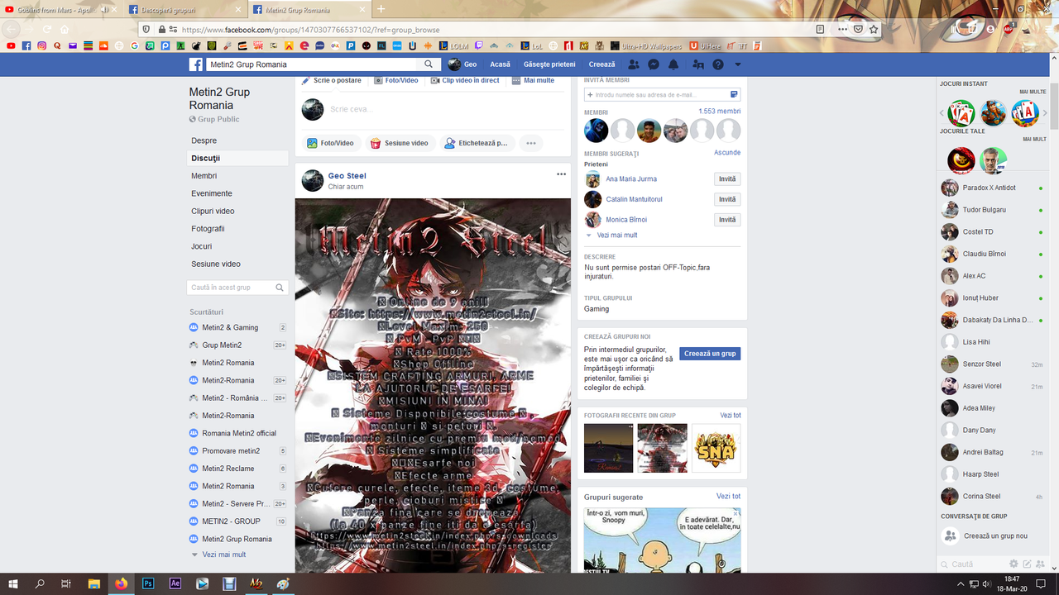Click the invite members email input field
This screenshot has width=1059, height=595.
662,95
